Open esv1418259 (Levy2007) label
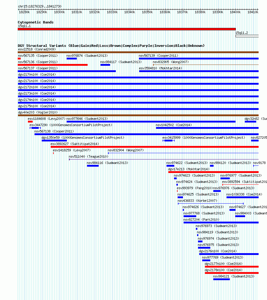The width and height of the screenshot is (267, 300). click(x=72, y=150)
